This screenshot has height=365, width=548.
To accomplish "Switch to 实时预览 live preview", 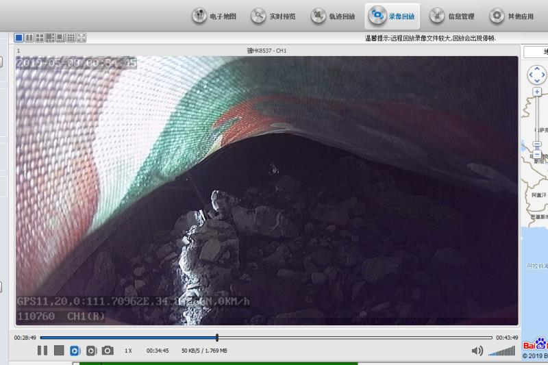I will pos(273,16).
